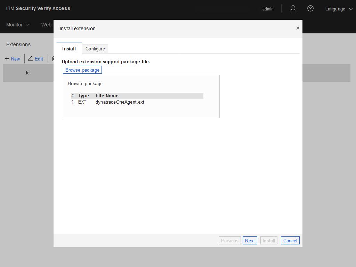Screen dimensions: 356x267
Task: Click the Previous button
Action: (229, 241)
